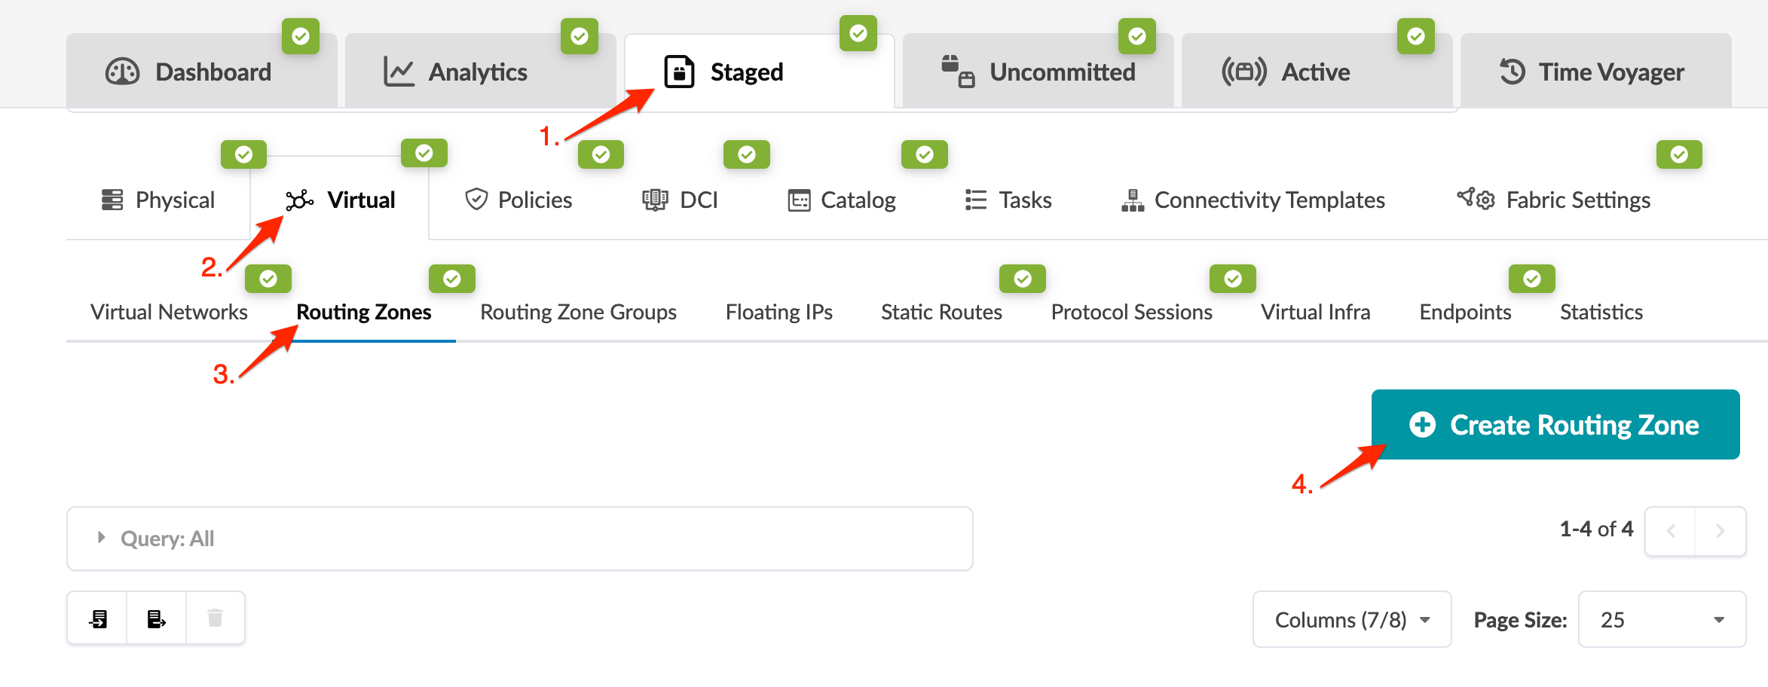Screen dimensions: 1768x687
Task: Switch to the Virtual Networks tab
Action: (x=169, y=312)
